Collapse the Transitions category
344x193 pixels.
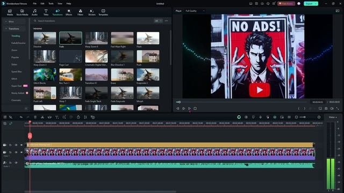click(6, 28)
